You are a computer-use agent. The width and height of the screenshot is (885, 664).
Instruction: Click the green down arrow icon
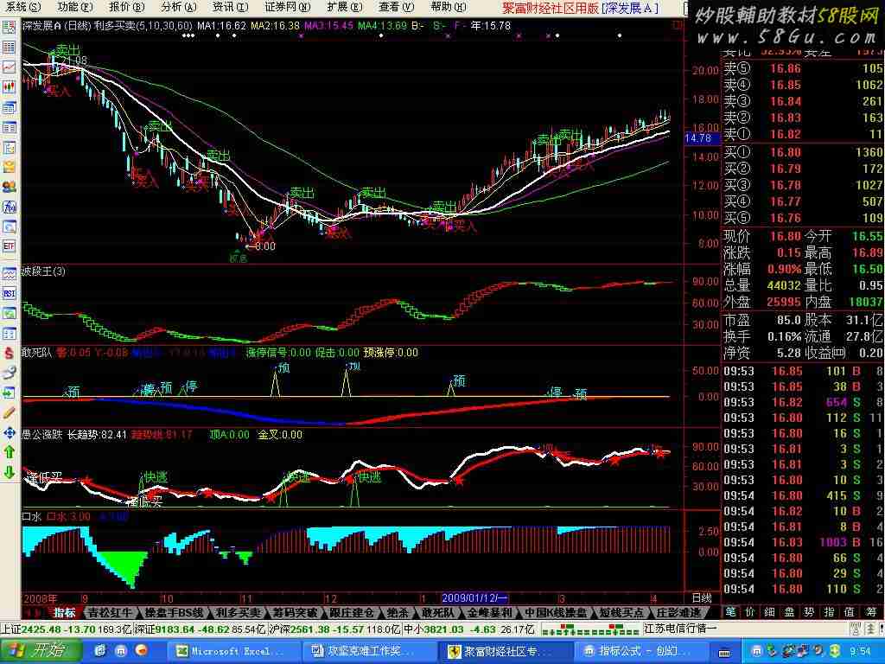coord(9,472)
